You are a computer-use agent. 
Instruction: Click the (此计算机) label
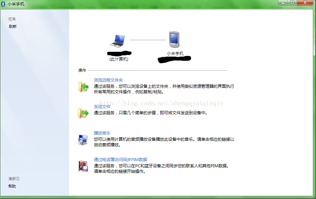[x=119, y=59]
